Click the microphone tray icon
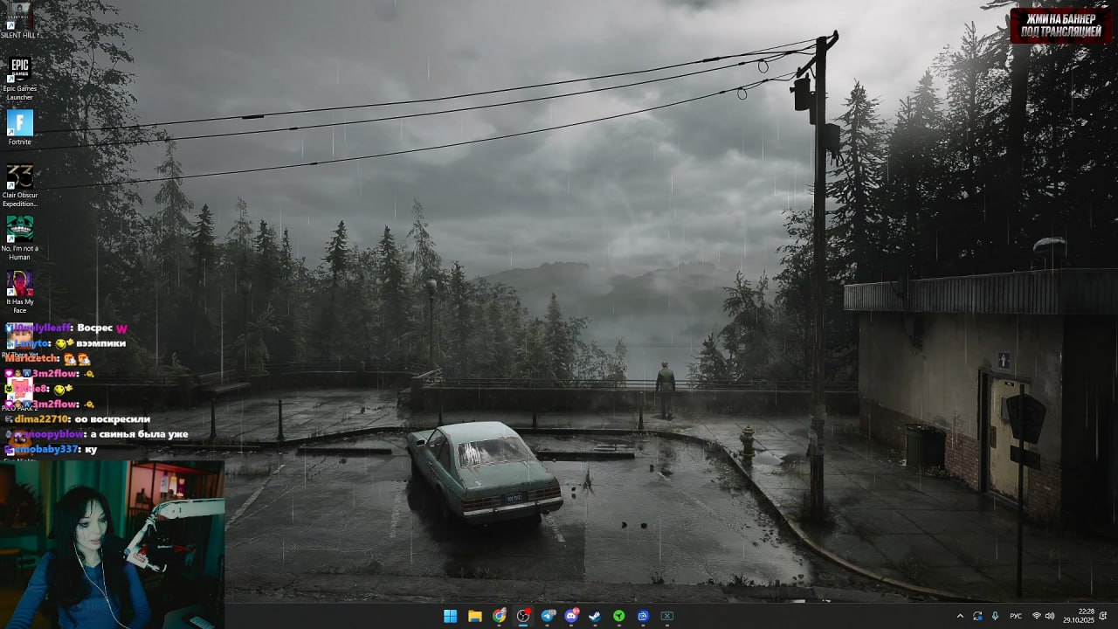Screen dimensions: 1118x629 [x=995, y=616]
